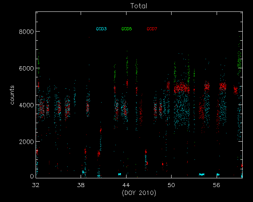Click the 44 x-axis tick value

[x=126, y=185]
